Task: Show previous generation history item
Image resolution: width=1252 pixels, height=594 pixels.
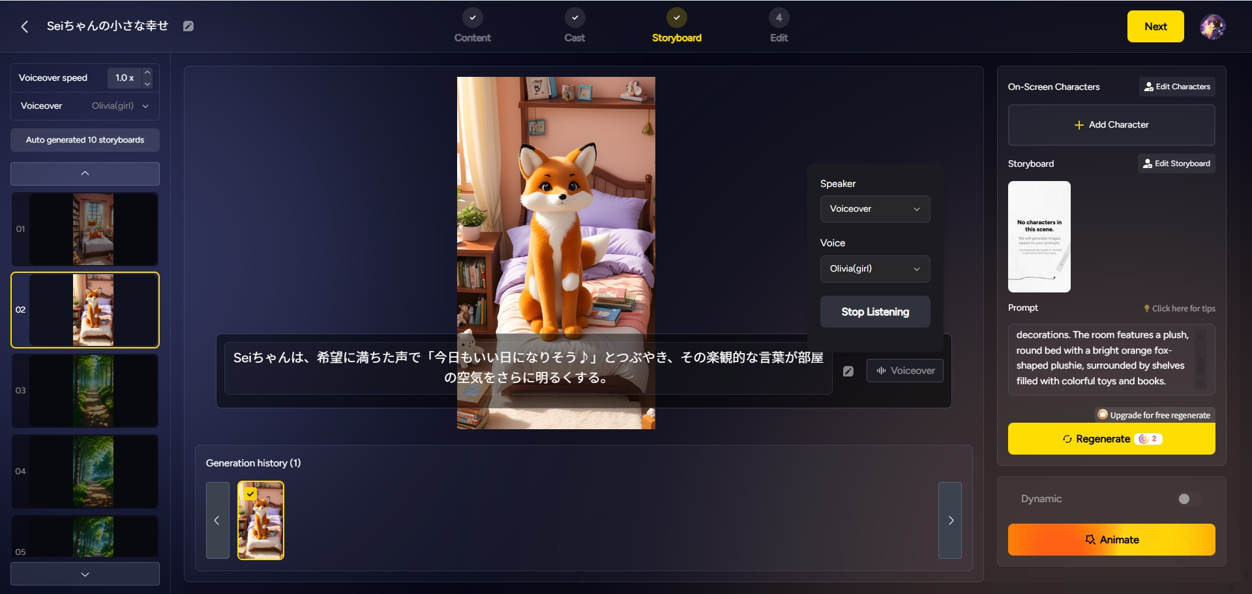Action: coord(217,520)
